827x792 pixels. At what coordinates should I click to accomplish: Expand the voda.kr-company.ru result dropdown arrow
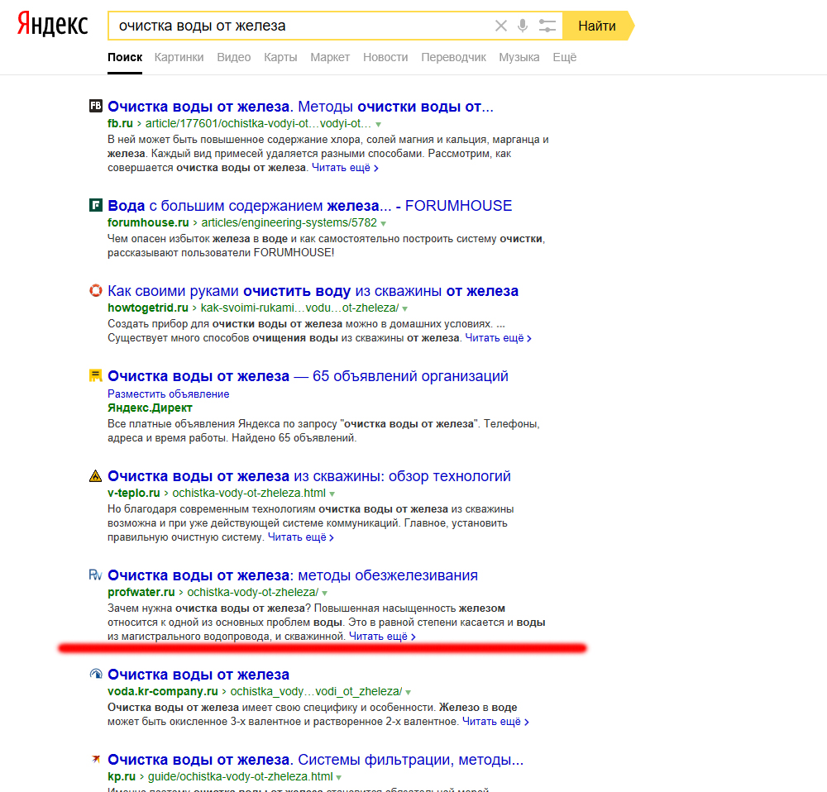[409, 692]
